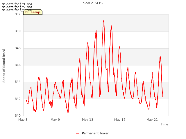Click the 346 y-axis tick label
The height and width of the screenshot is (139, 186).
click(18, 65)
